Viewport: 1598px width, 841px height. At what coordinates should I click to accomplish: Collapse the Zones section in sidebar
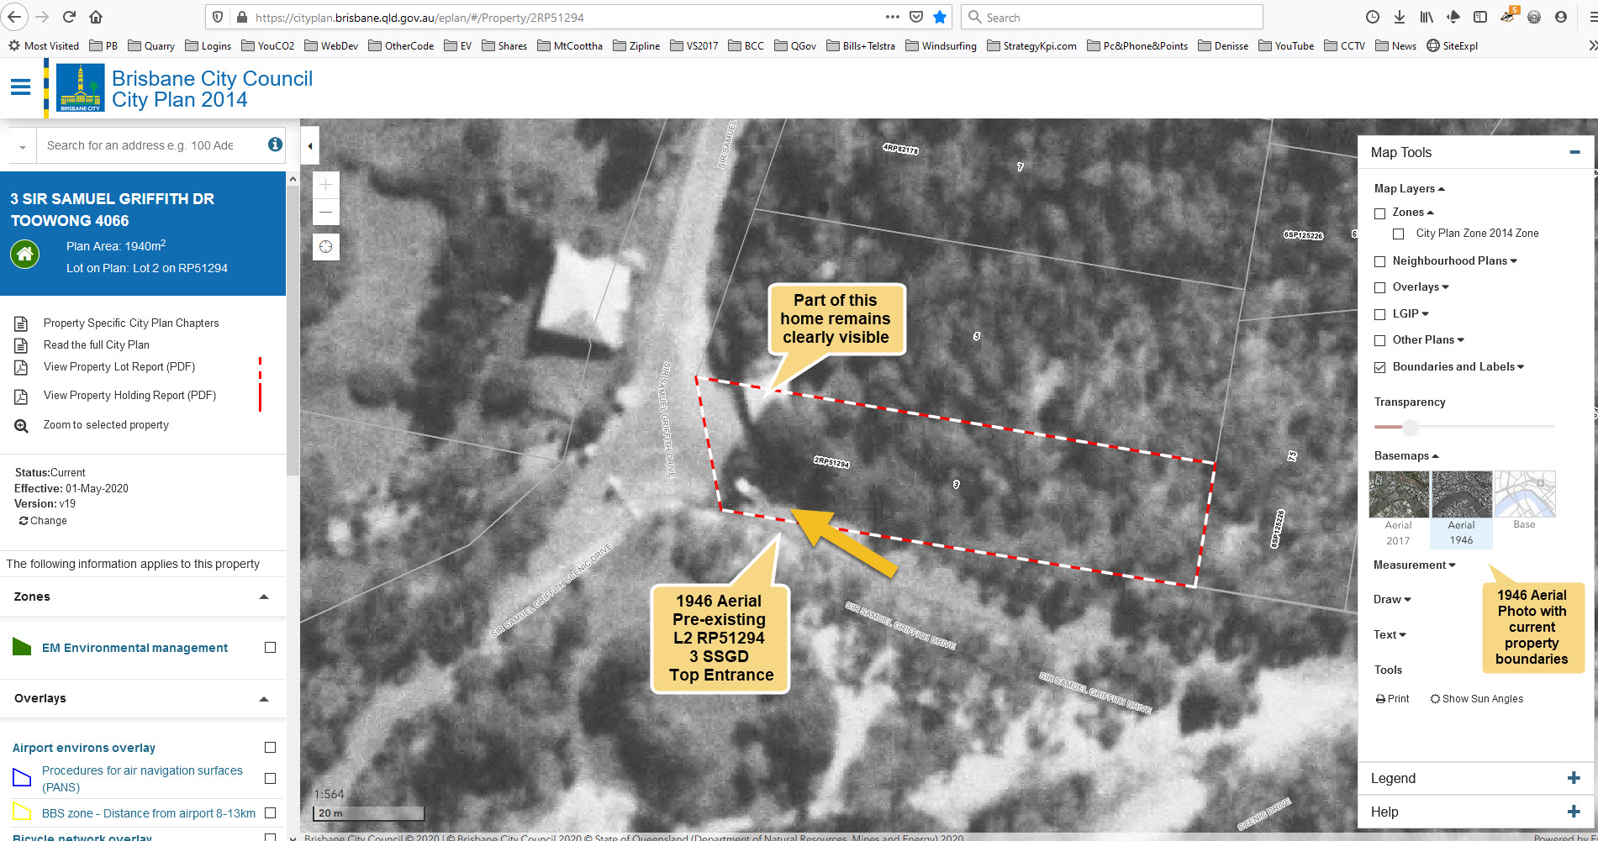click(x=264, y=597)
